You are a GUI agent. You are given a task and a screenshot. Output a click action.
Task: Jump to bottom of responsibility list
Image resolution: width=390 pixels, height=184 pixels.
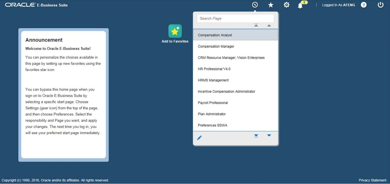tap(256, 136)
